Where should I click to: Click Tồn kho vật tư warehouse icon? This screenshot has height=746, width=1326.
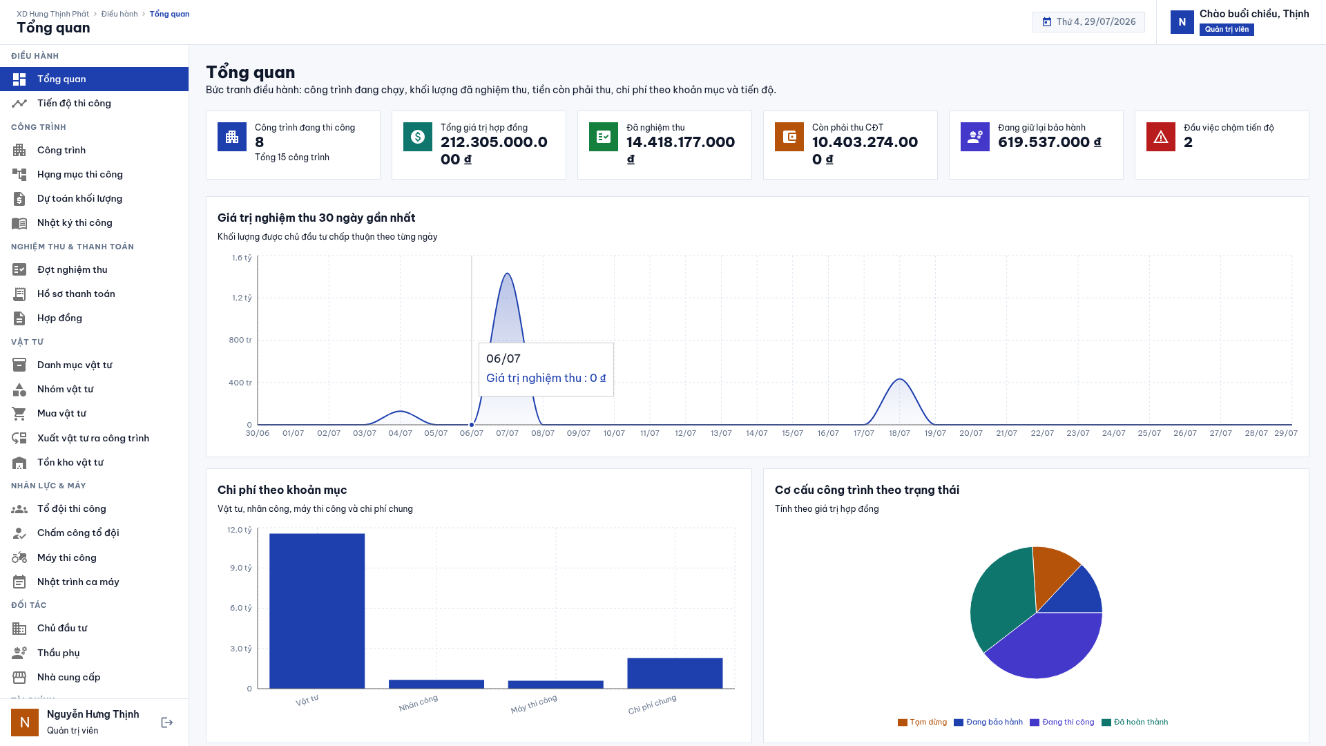coord(19,463)
